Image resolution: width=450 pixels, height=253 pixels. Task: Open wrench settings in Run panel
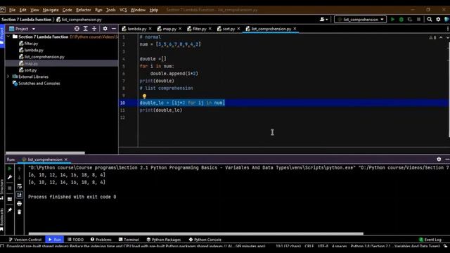point(9,178)
